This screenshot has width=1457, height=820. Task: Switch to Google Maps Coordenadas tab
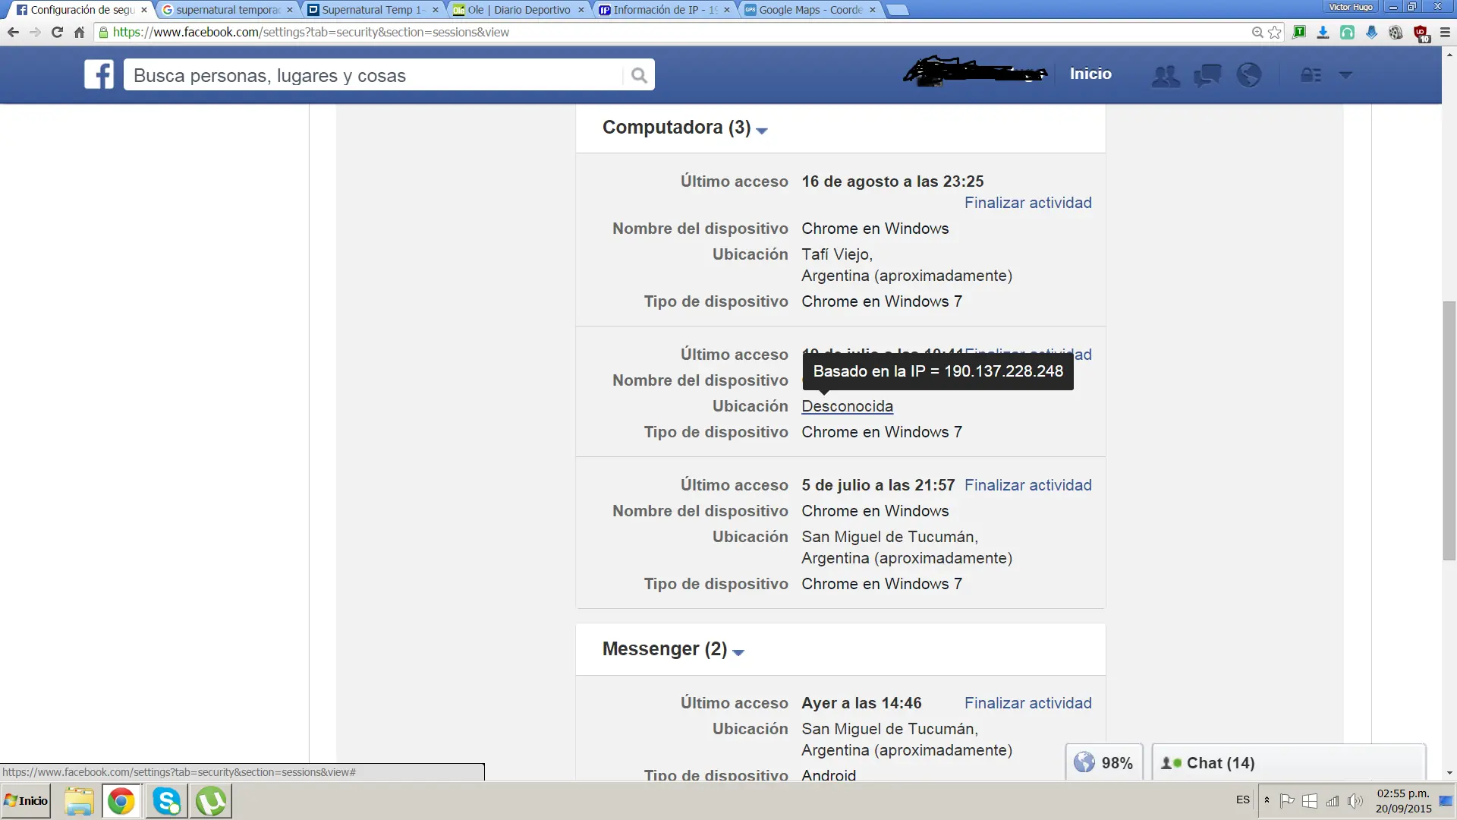810,10
